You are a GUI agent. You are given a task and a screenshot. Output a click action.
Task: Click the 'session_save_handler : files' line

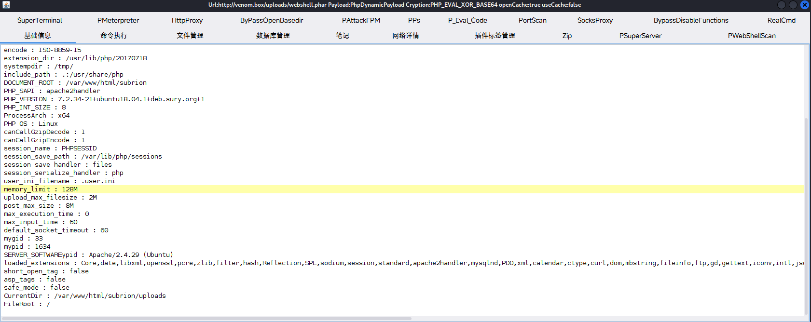click(x=58, y=165)
